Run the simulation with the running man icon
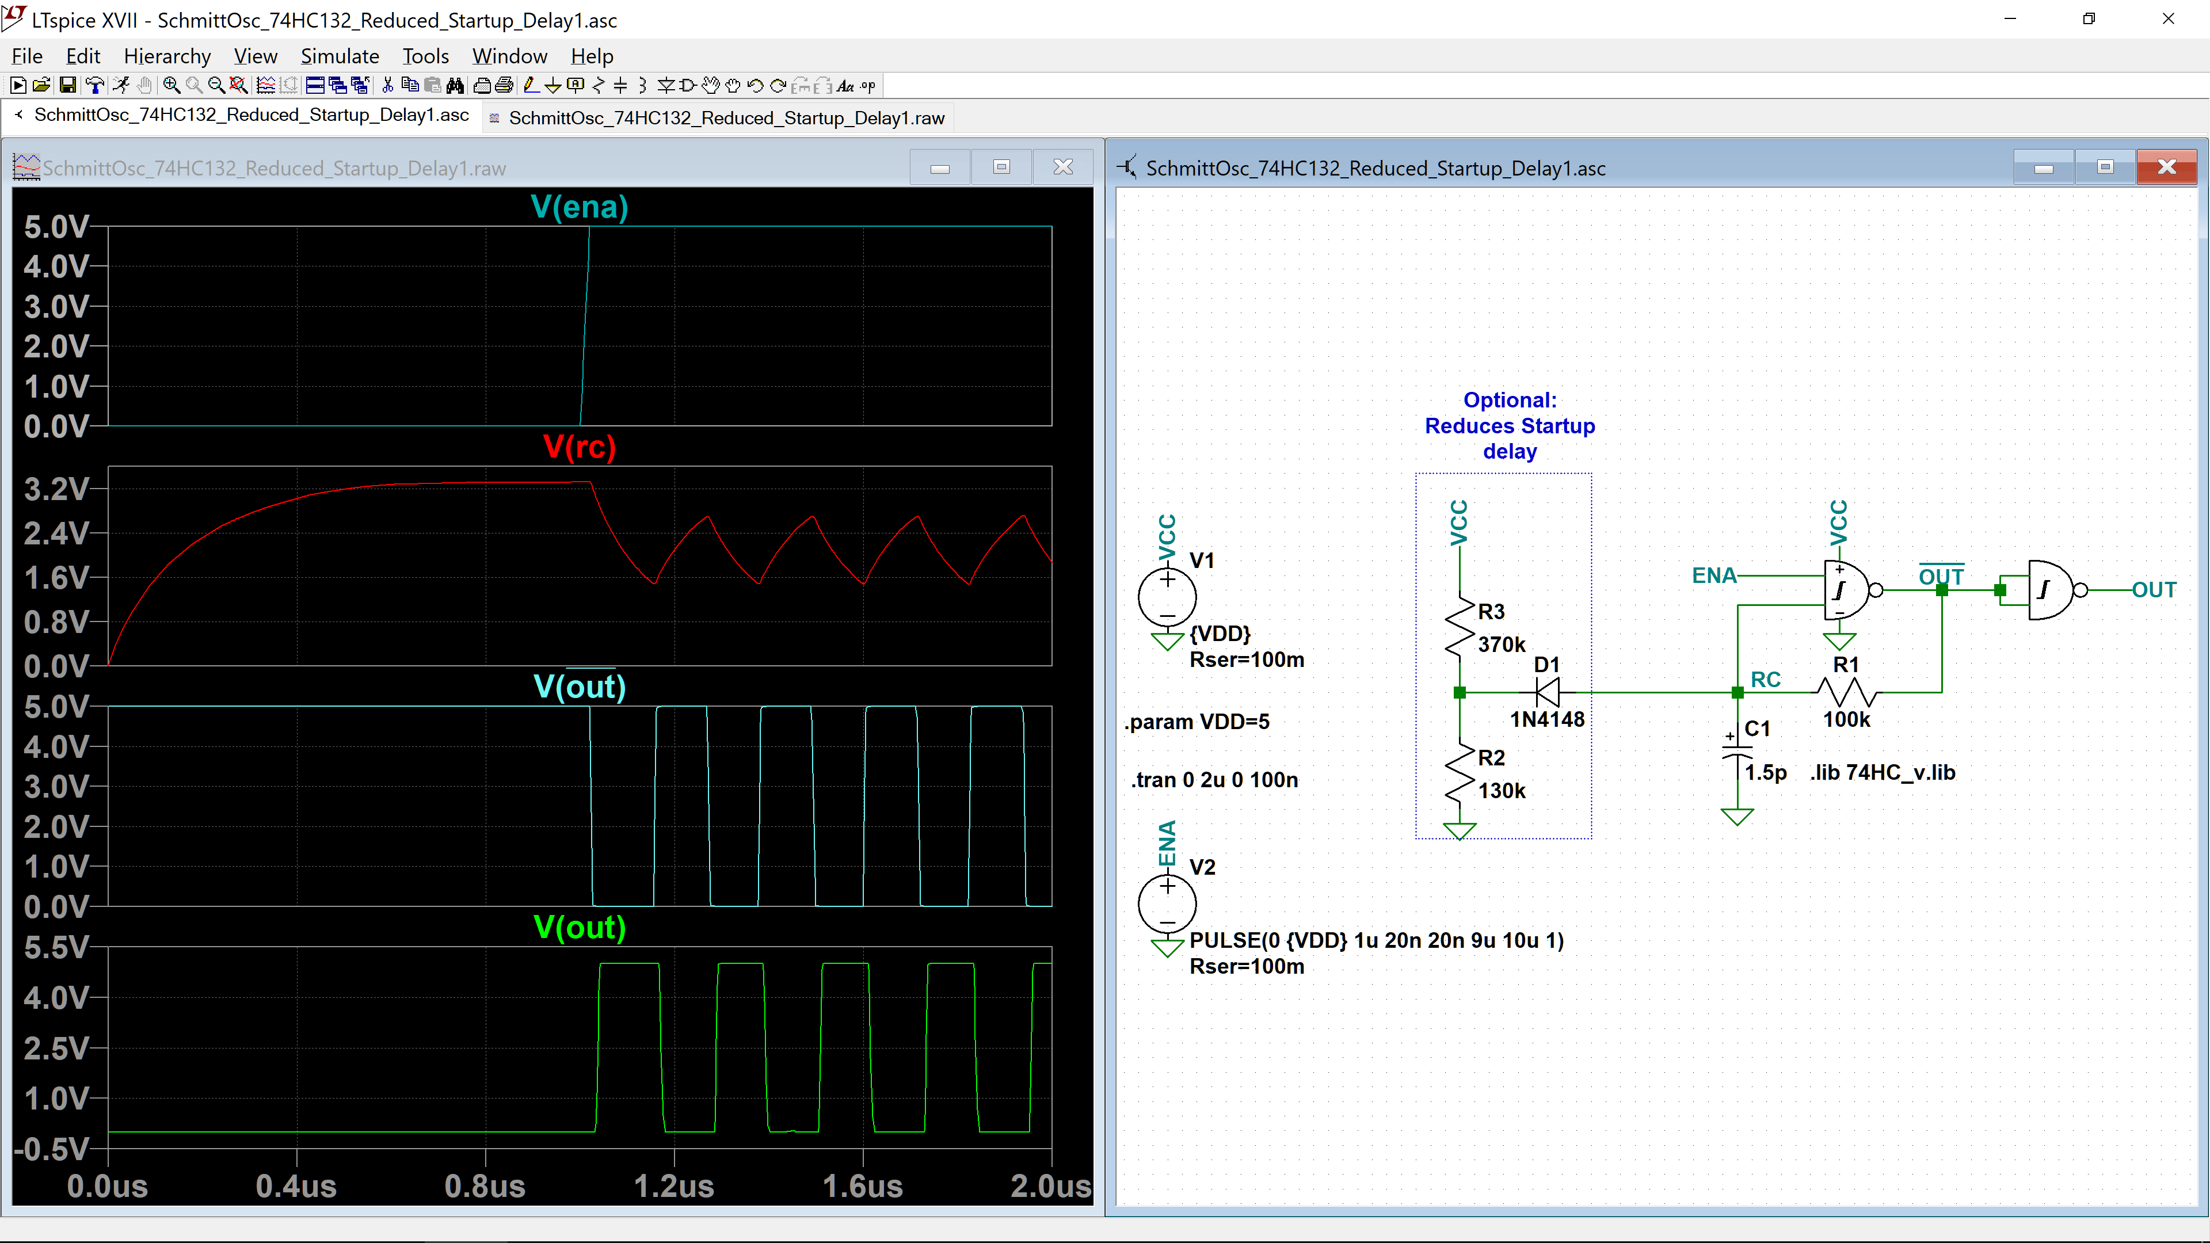 coord(121,86)
